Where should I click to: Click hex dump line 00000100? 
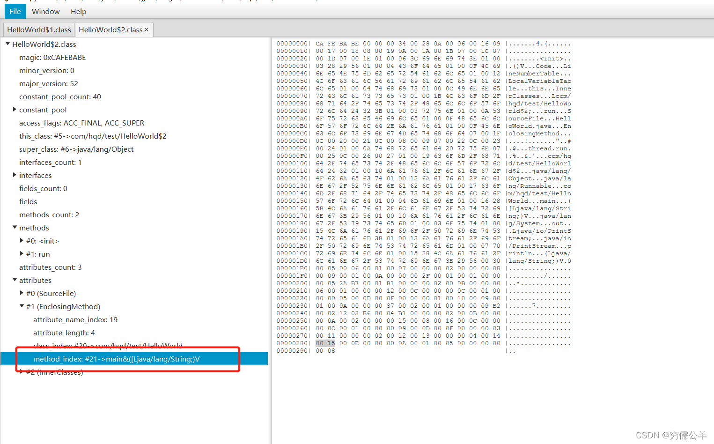(423, 163)
